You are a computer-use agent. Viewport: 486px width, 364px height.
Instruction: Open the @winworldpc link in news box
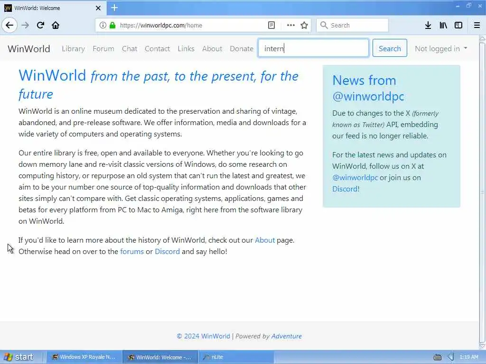pos(355,177)
